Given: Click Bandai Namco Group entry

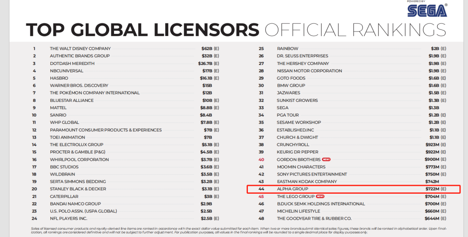Looking at the screenshot, I should [x=75, y=204].
